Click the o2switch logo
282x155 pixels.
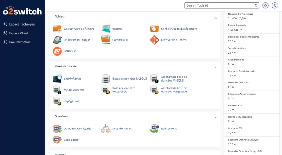point(22,11)
